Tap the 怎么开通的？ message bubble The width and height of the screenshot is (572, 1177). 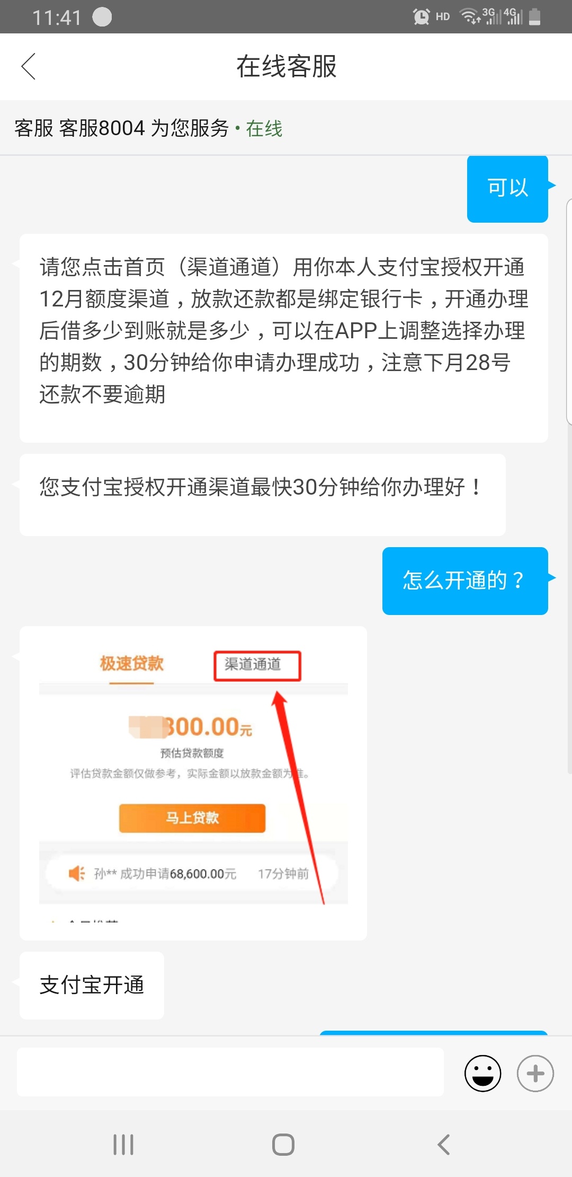point(465,581)
